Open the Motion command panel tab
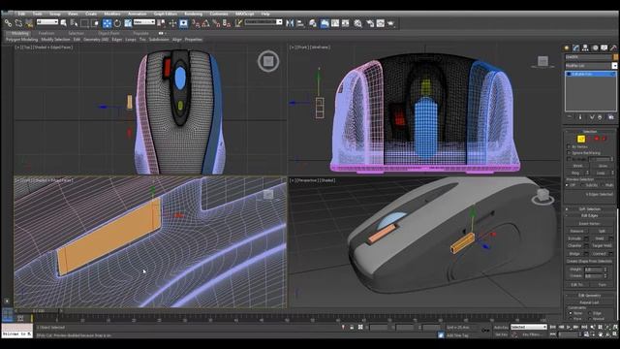Viewport: 620px width, 349px height. pyautogui.click(x=595, y=48)
